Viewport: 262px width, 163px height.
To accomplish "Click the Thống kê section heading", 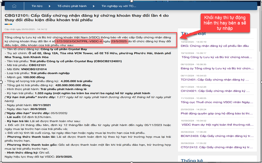I will [192, 161].
